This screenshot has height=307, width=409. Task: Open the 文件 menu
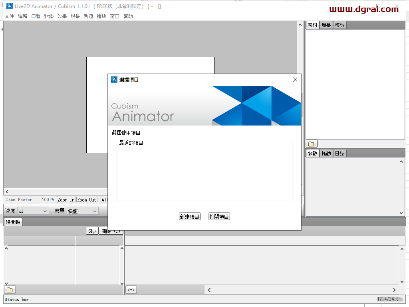(10, 16)
